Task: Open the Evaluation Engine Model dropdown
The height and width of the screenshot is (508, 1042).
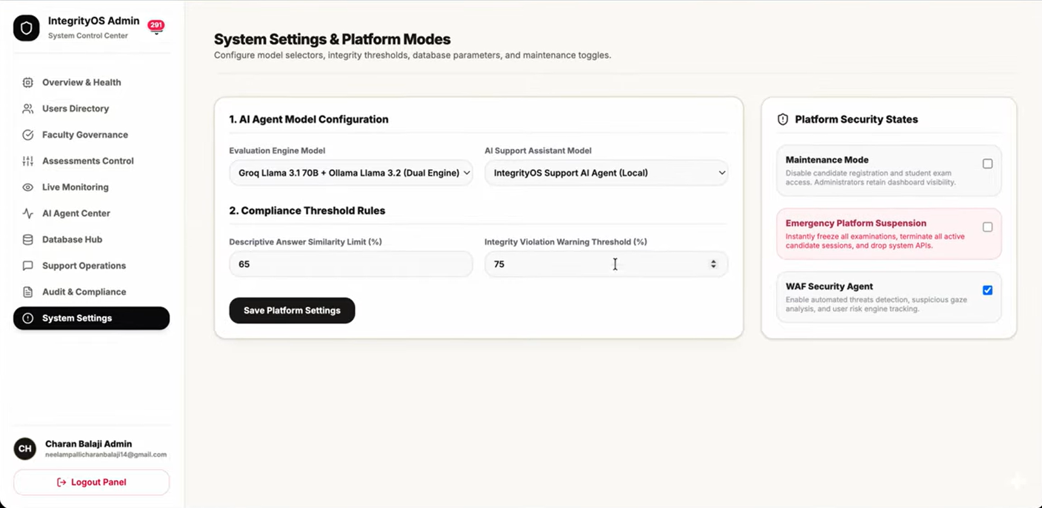Action: pos(351,173)
